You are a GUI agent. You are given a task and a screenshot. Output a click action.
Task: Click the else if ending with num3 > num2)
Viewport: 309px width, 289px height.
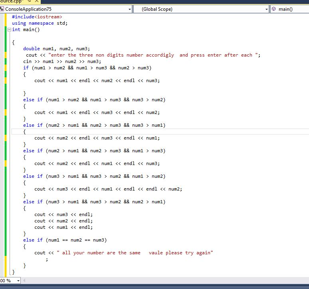(x=94, y=100)
